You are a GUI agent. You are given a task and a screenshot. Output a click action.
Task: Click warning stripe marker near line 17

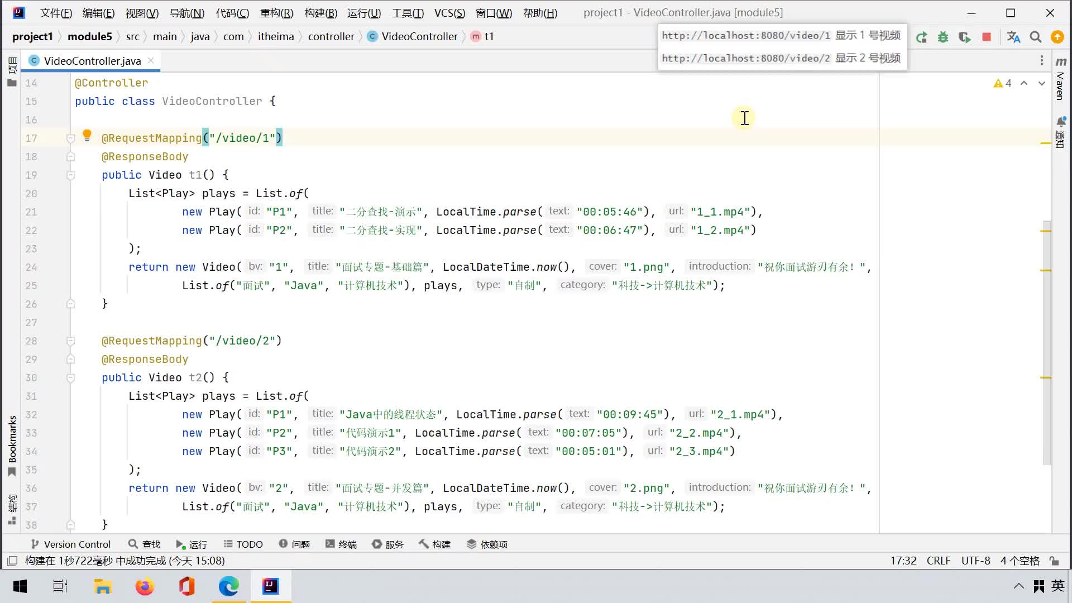coord(1046,143)
